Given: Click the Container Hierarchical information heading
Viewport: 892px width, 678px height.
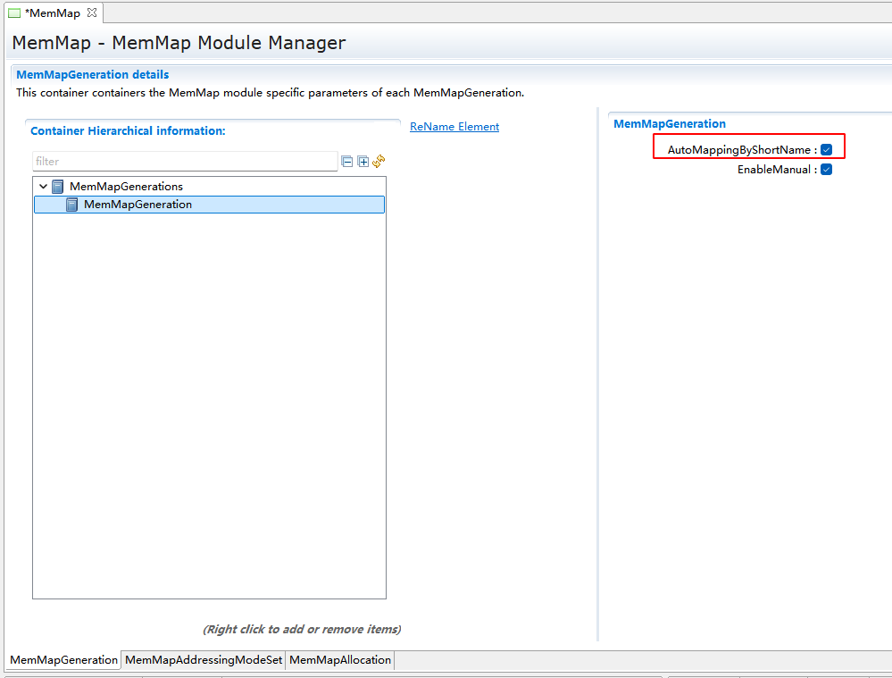Looking at the screenshot, I should [128, 131].
